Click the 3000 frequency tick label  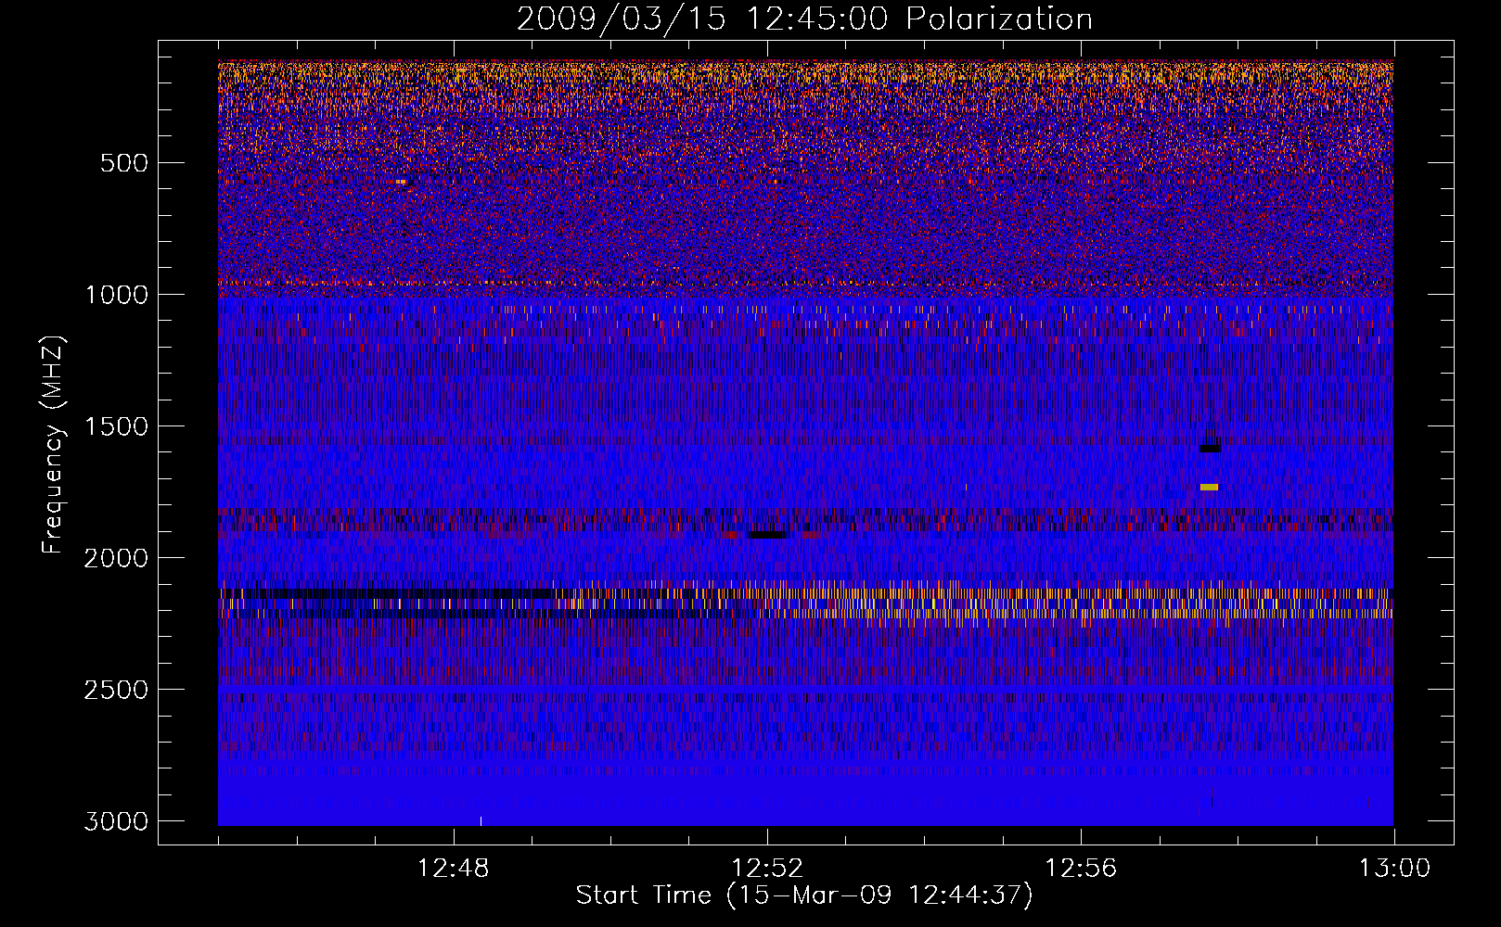point(117,821)
